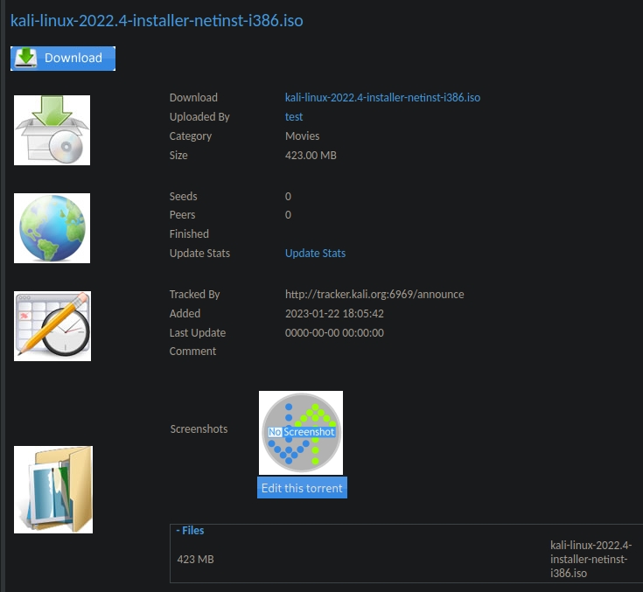Click the globe icon beside Seeds stats
Screen dimensions: 643x592
[x=52, y=228]
